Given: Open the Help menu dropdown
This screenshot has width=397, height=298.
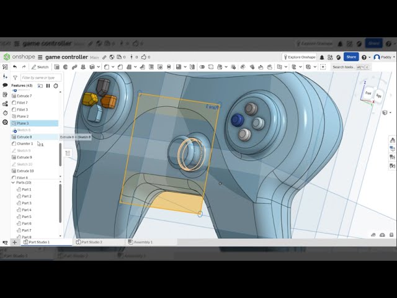Looking at the screenshot, I should [365, 57].
